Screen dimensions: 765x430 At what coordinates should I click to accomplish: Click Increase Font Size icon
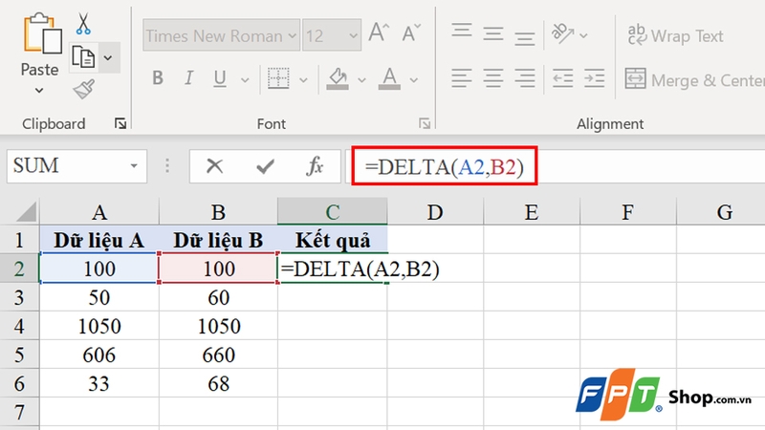379,33
